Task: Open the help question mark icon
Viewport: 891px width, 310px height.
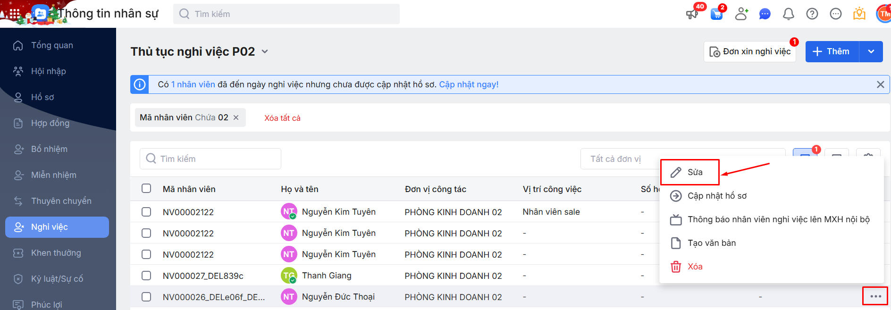Action: pos(812,14)
